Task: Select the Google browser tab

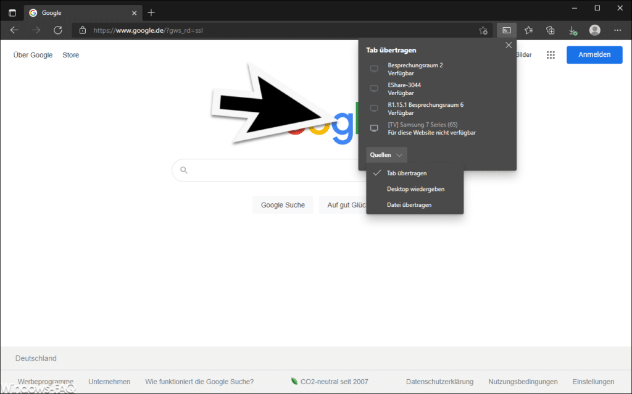Action: click(x=83, y=13)
